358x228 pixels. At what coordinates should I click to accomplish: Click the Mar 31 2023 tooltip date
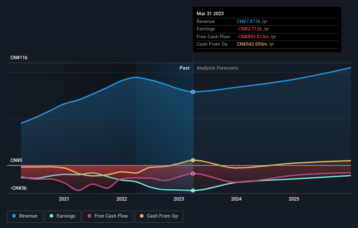[210, 13]
